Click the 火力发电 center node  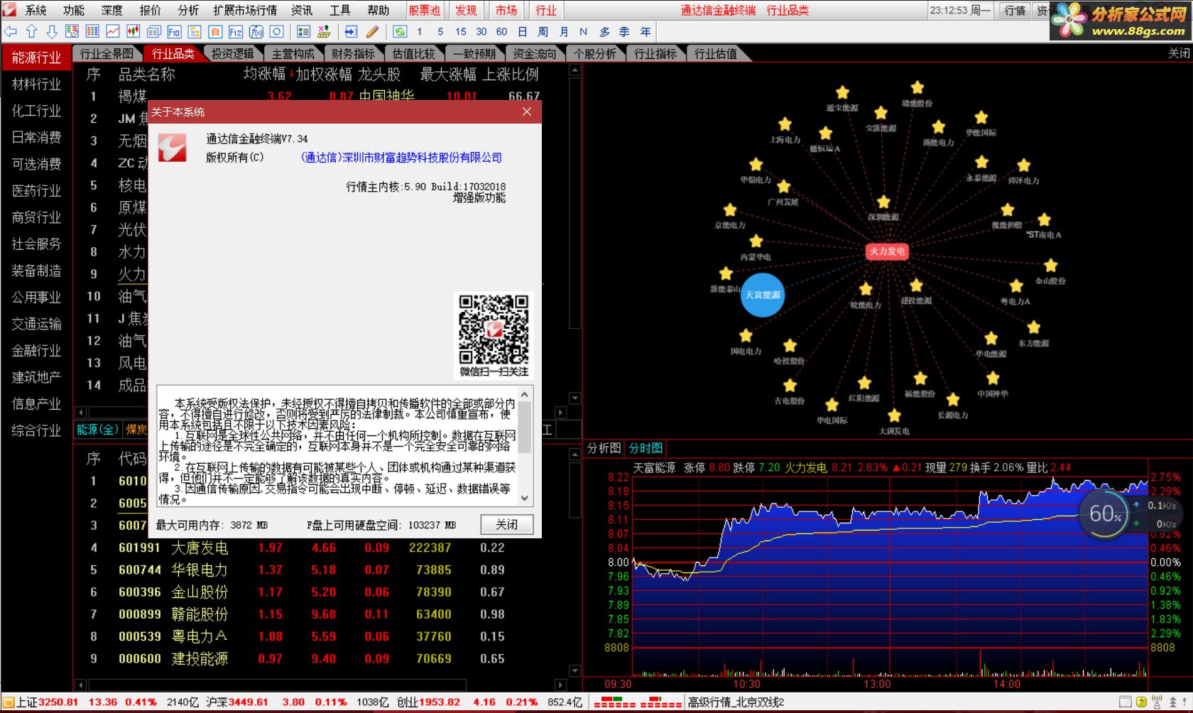click(x=887, y=251)
